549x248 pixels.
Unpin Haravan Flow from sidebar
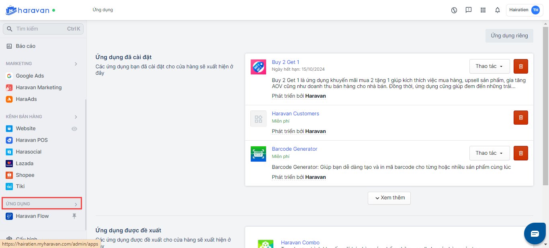coord(74,216)
